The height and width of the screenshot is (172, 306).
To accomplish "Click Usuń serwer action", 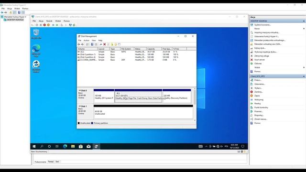I will click(x=259, y=60).
